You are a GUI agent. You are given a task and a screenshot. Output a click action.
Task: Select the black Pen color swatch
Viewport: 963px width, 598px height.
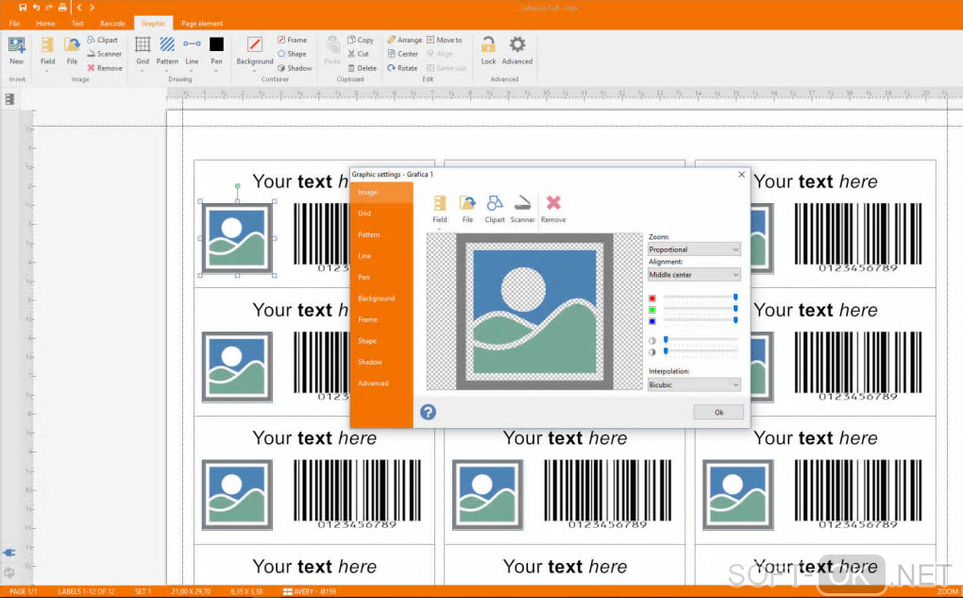tap(216, 44)
